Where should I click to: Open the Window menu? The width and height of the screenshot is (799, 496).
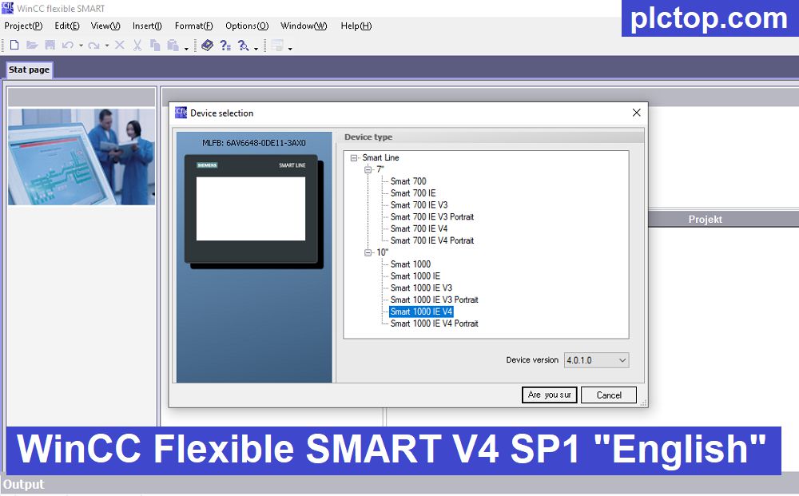click(304, 26)
